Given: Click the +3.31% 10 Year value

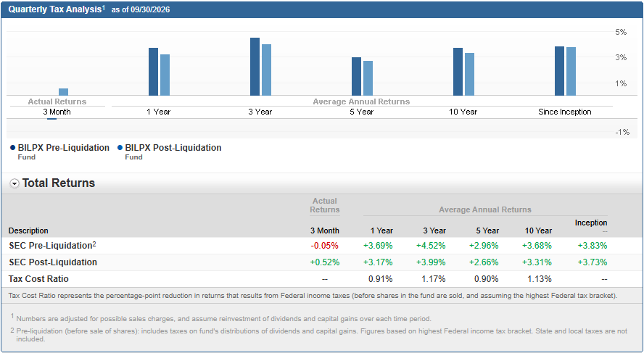Looking at the screenshot, I should [537, 262].
